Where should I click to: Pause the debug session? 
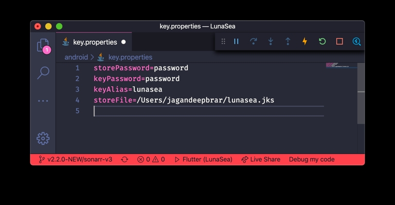(236, 41)
